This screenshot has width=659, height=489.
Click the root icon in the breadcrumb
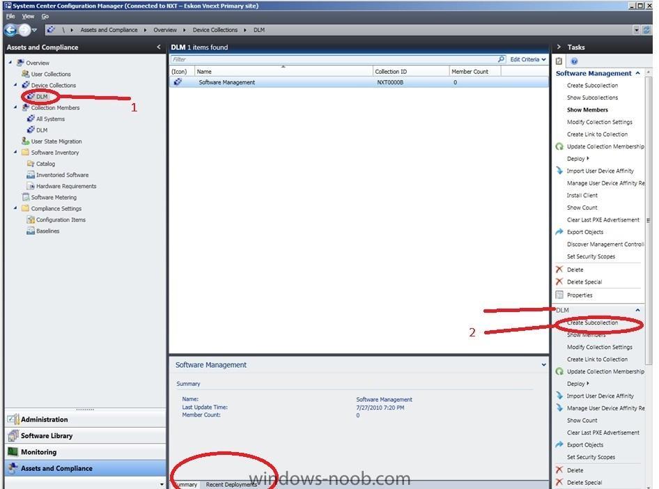pos(51,30)
